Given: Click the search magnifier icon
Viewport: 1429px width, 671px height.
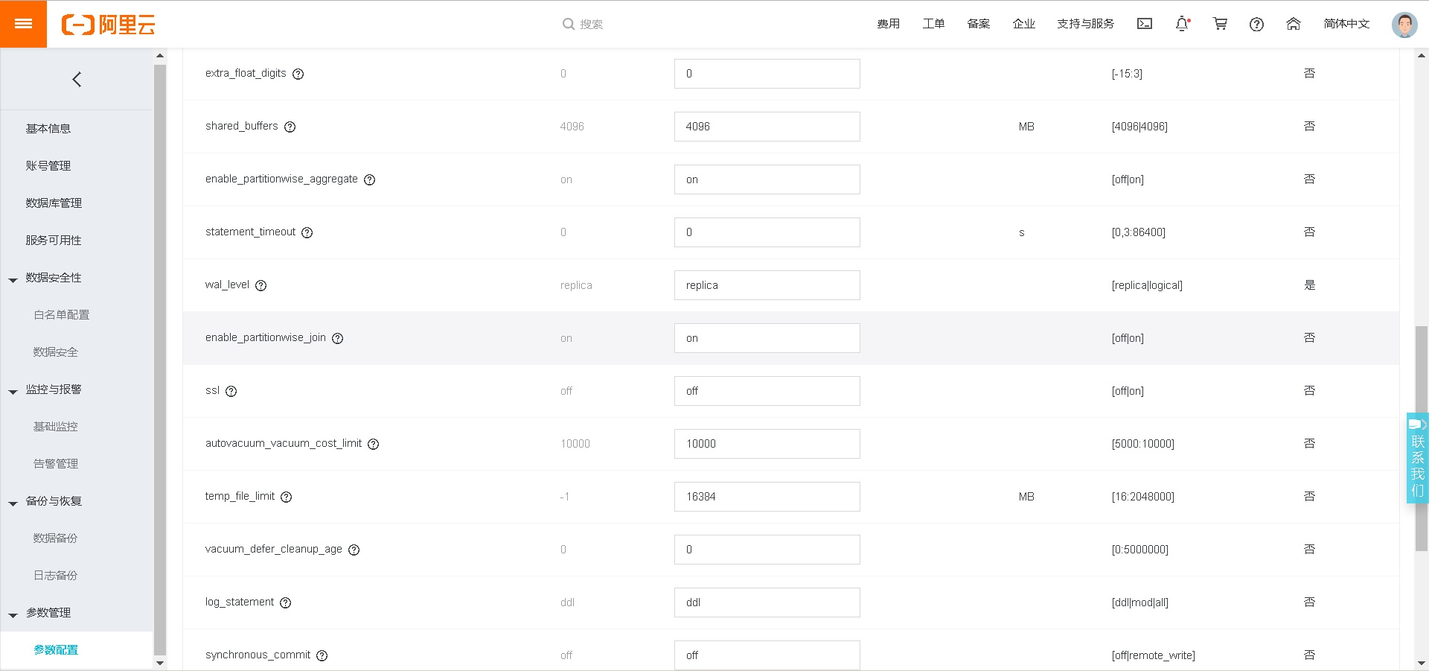Looking at the screenshot, I should 569,24.
